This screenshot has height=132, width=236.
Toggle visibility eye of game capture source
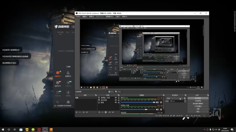(x=116, y=100)
